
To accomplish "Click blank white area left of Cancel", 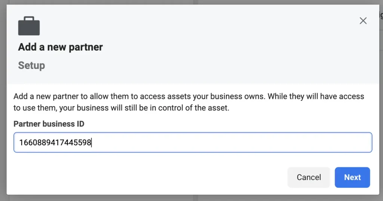I will [x=147, y=177].
